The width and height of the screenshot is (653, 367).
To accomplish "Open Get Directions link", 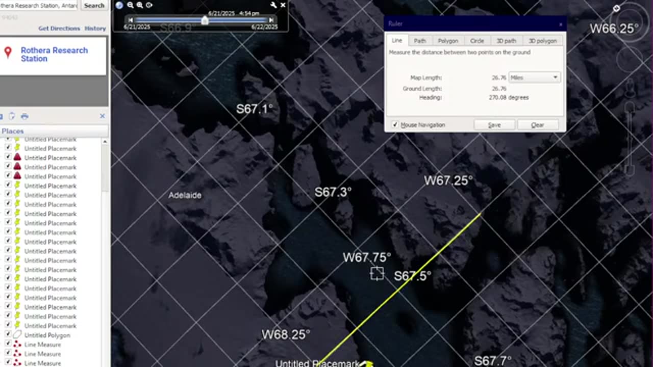I will point(59,29).
